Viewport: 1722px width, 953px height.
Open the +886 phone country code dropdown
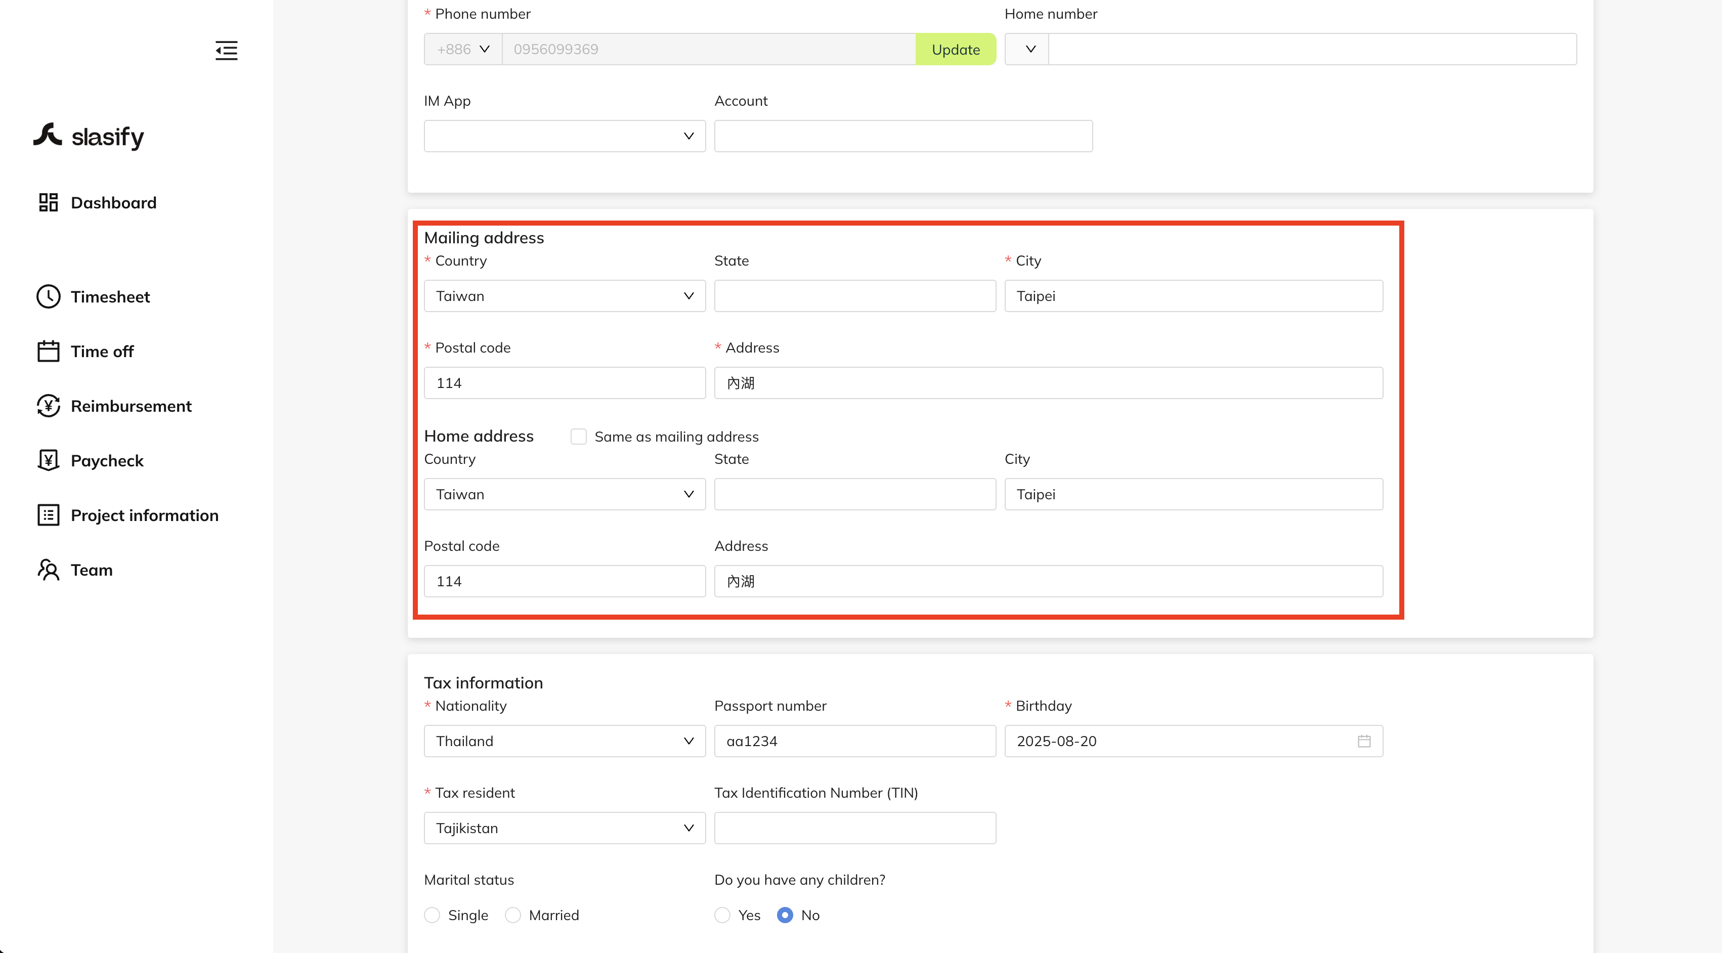[463, 50]
